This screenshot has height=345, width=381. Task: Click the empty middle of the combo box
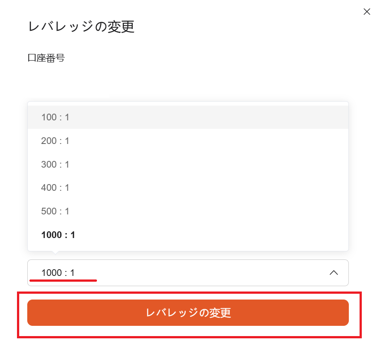tap(201, 272)
